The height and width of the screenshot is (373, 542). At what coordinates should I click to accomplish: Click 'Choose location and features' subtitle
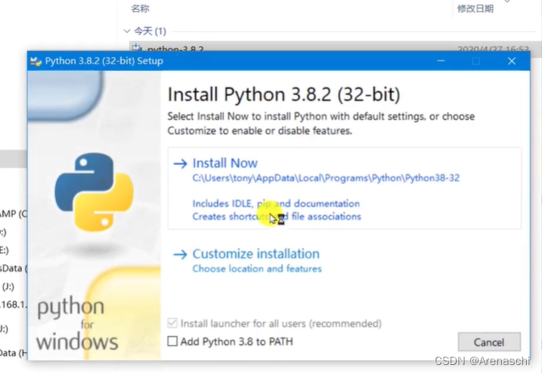(256, 269)
